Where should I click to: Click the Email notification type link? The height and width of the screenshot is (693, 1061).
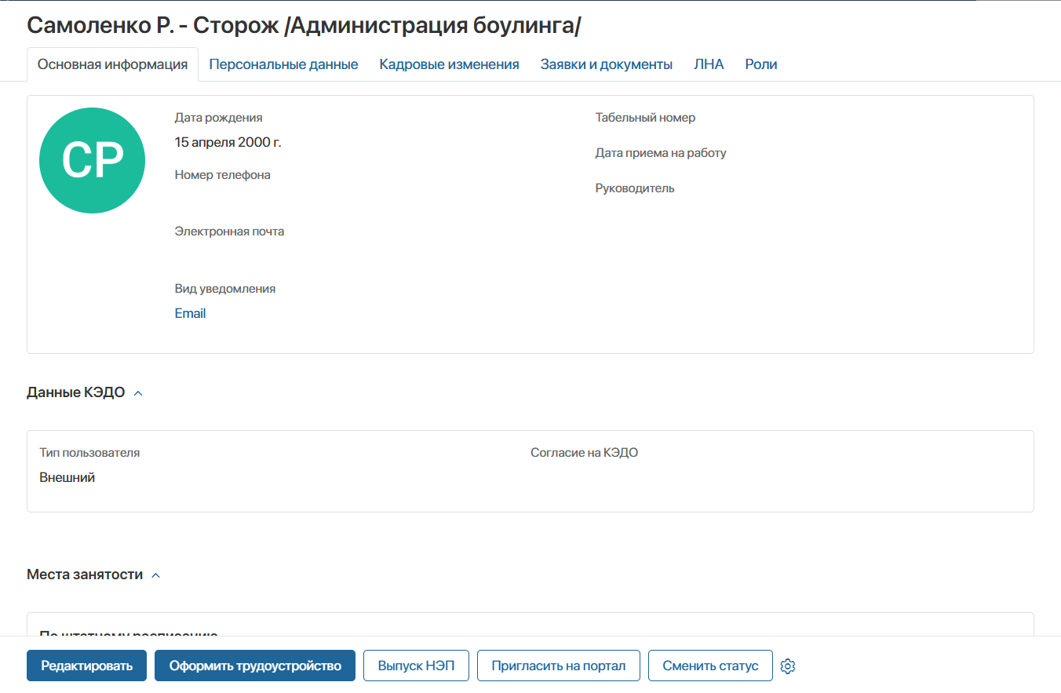point(190,313)
